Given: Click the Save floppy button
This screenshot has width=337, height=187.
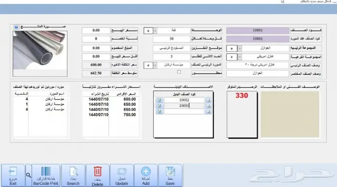Looking at the screenshot, I should (x=170, y=175).
